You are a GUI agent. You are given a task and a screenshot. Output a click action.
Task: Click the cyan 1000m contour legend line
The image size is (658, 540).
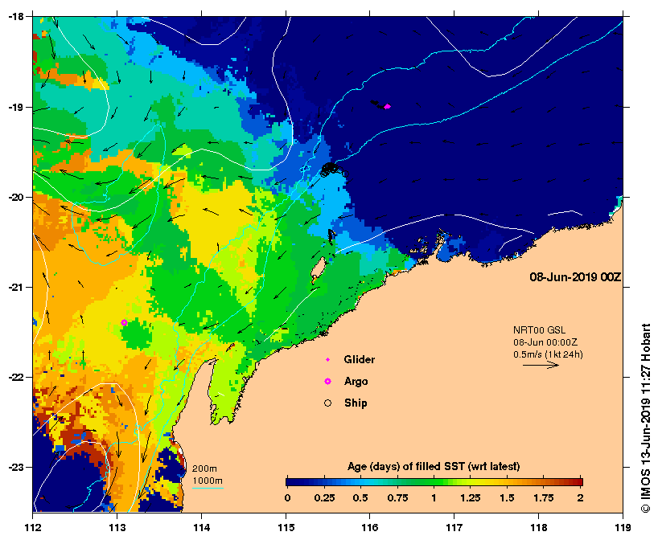click(x=208, y=488)
